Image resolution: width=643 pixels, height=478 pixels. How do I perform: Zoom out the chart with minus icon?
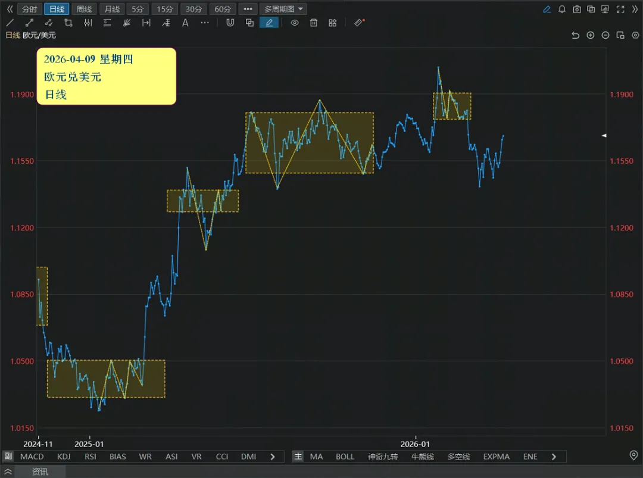(x=605, y=35)
